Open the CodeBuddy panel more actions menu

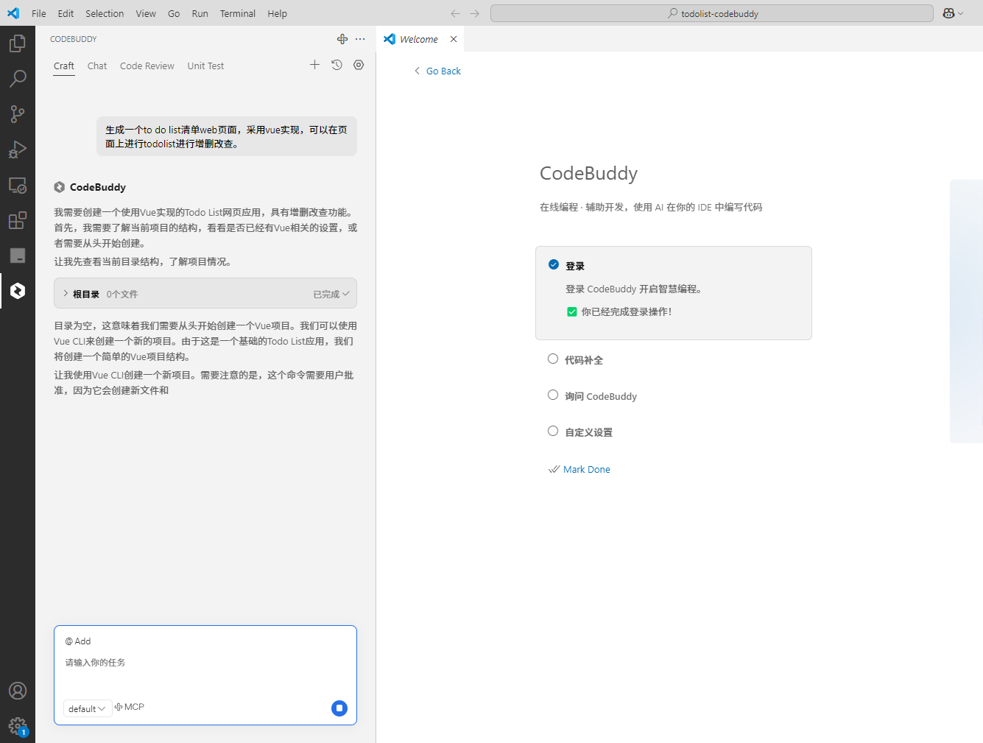pyautogui.click(x=360, y=39)
